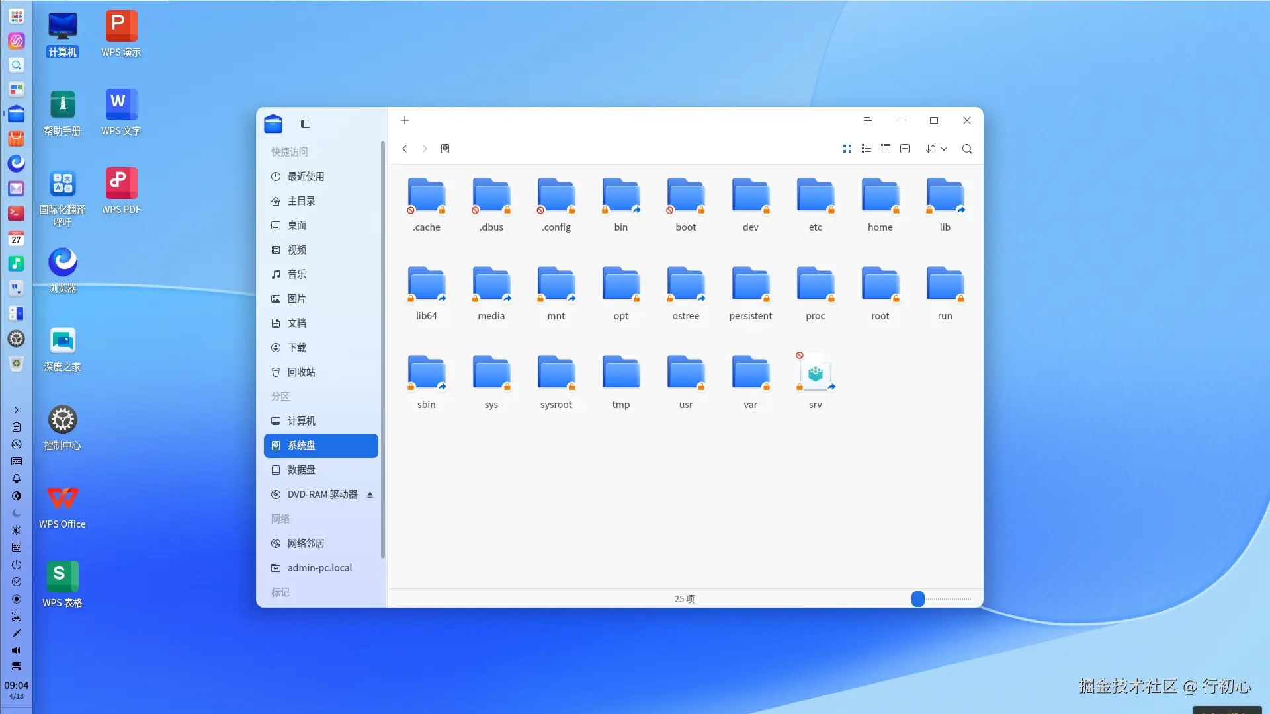Open the .dbus folder
The height and width of the screenshot is (714, 1270).
coord(491,206)
